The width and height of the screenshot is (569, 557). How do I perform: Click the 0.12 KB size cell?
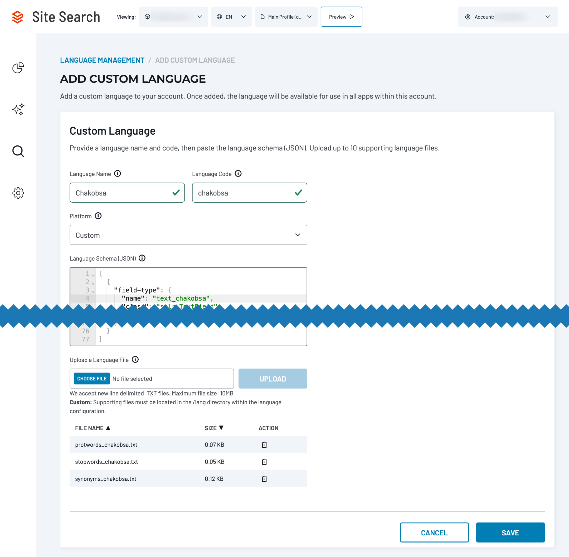(214, 479)
